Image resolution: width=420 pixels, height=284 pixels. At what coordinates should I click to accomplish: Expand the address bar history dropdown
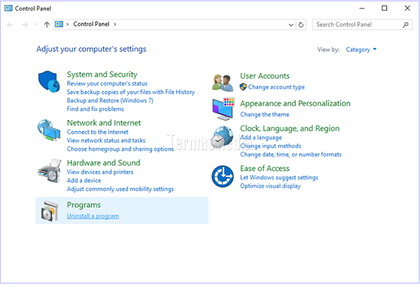[291, 25]
